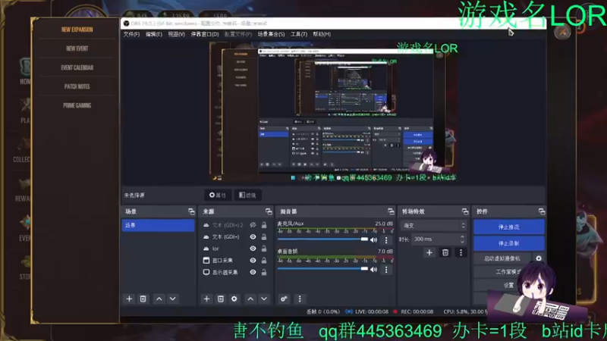Open source properties gear in sources panel
The height and width of the screenshot is (341, 607).
click(234, 299)
